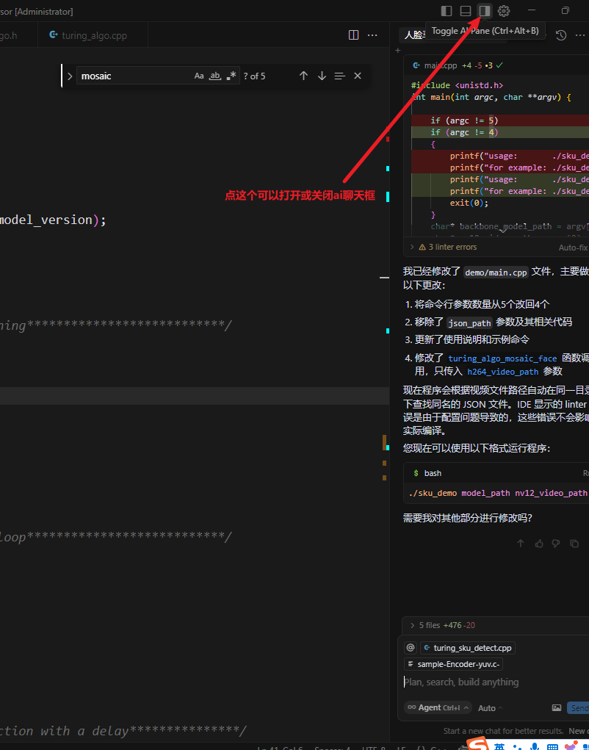The width and height of the screenshot is (589, 750).
Task: Open the Agent mode dropdown
Action: click(438, 708)
